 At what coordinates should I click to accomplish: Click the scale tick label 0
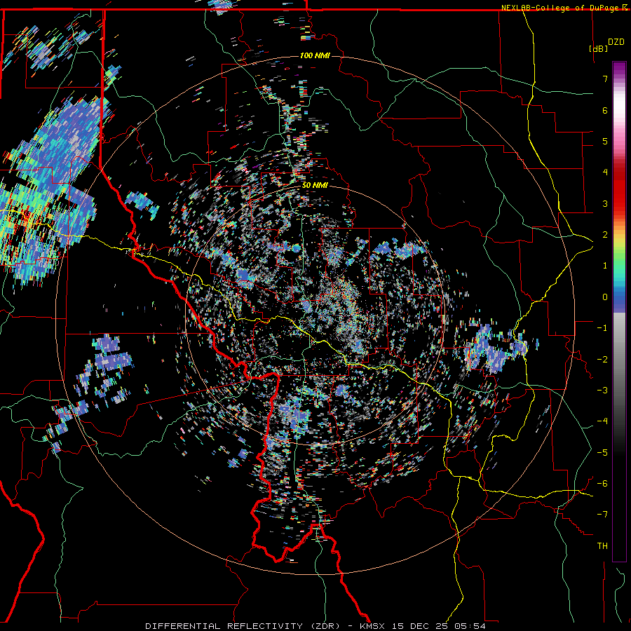[605, 297]
